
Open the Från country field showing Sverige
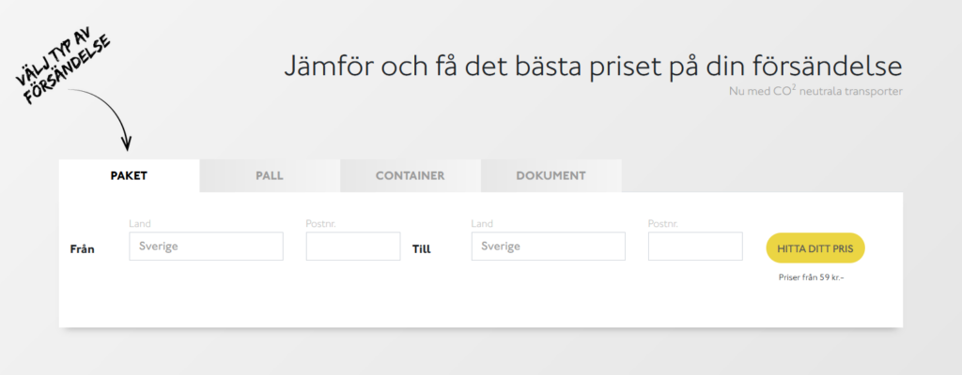(206, 247)
